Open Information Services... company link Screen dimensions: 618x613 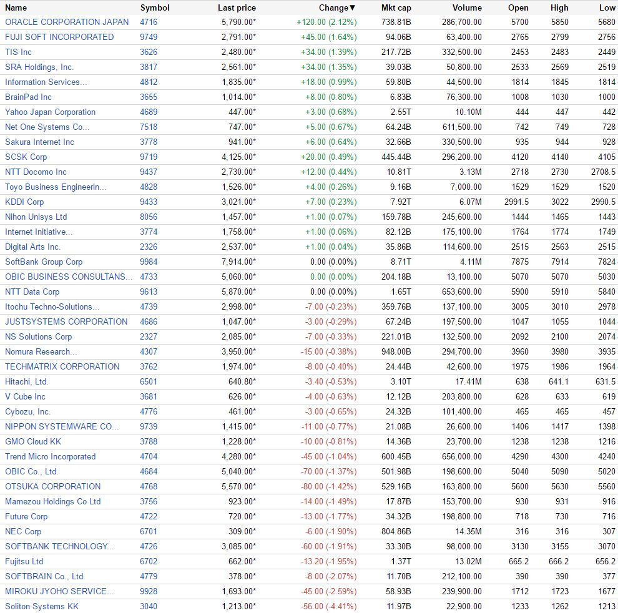[46, 82]
